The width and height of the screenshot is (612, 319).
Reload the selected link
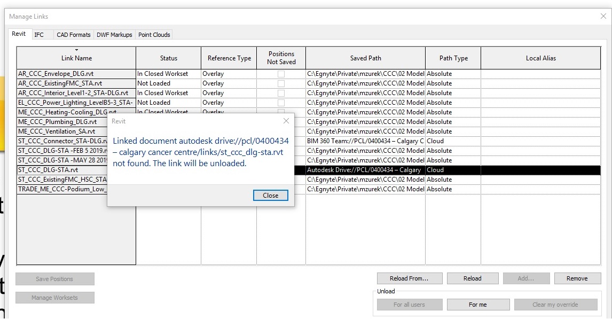[472, 278]
